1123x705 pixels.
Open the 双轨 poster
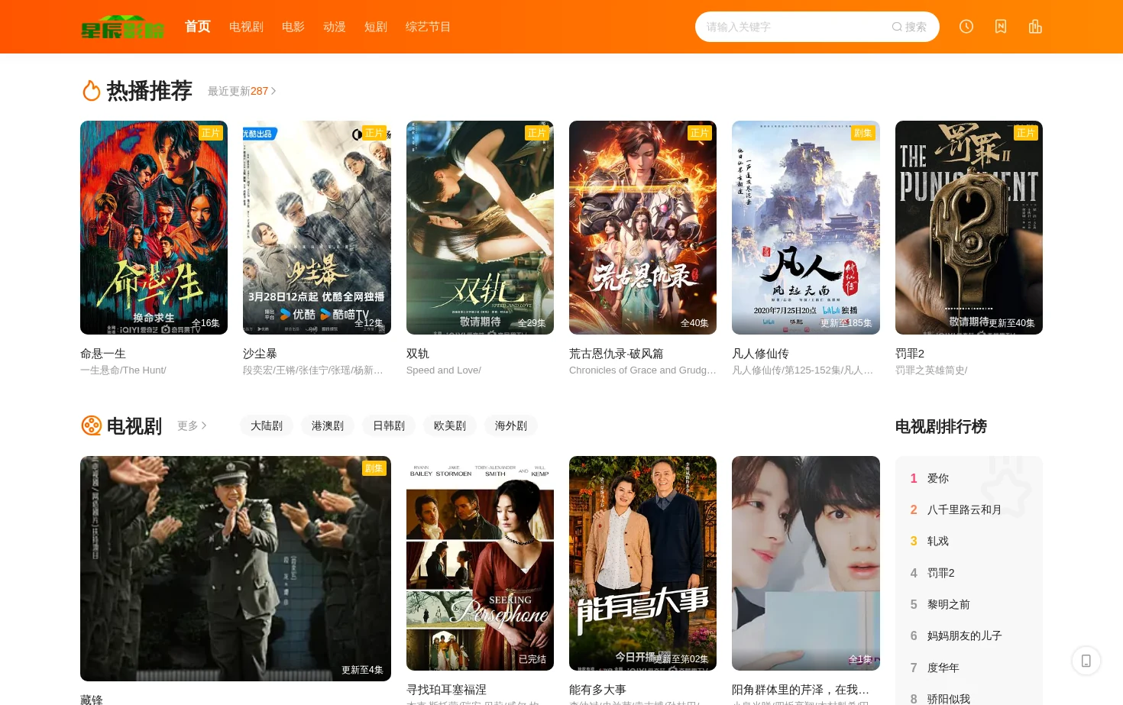480,228
